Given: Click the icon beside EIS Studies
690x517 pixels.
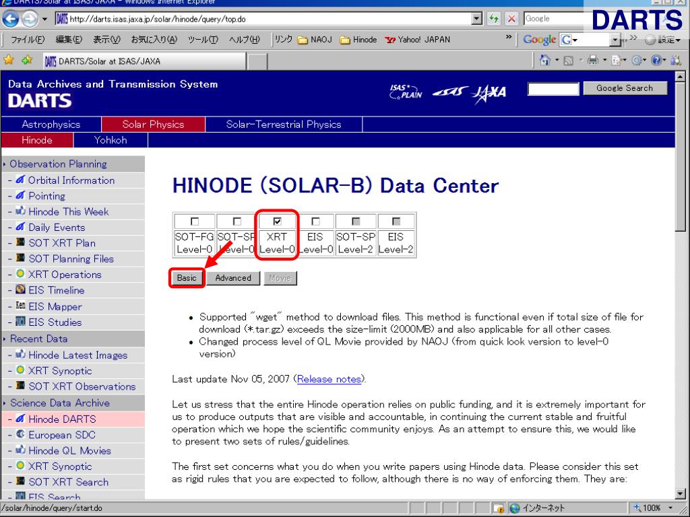Looking at the screenshot, I should coord(20,321).
